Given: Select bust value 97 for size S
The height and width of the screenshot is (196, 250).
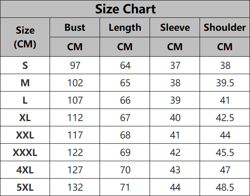Looking at the screenshot, I should point(75,65).
